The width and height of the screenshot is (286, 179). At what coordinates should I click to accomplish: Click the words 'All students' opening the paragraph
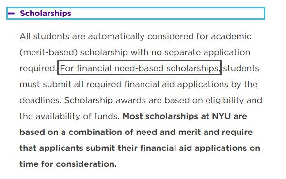pyautogui.click(x=45, y=36)
